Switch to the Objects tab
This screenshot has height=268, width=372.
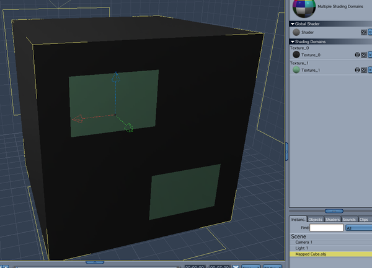click(316, 220)
